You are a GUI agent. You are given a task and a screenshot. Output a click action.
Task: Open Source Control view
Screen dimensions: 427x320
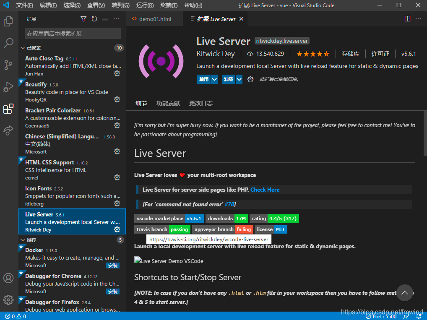(8, 65)
